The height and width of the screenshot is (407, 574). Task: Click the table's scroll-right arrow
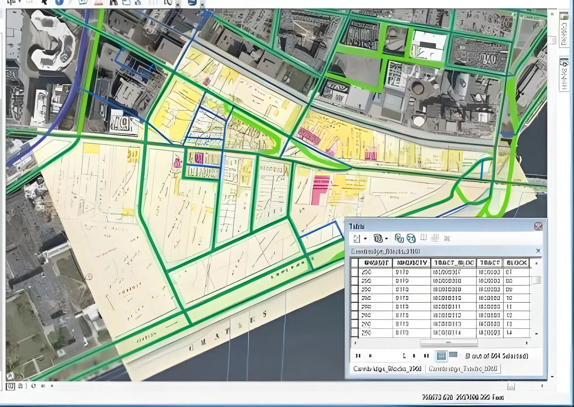[527, 343]
